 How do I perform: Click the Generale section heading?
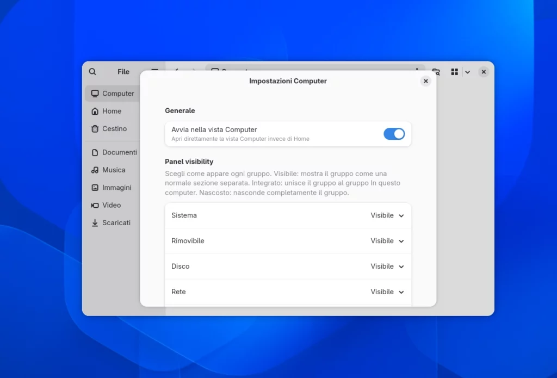tap(180, 110)
